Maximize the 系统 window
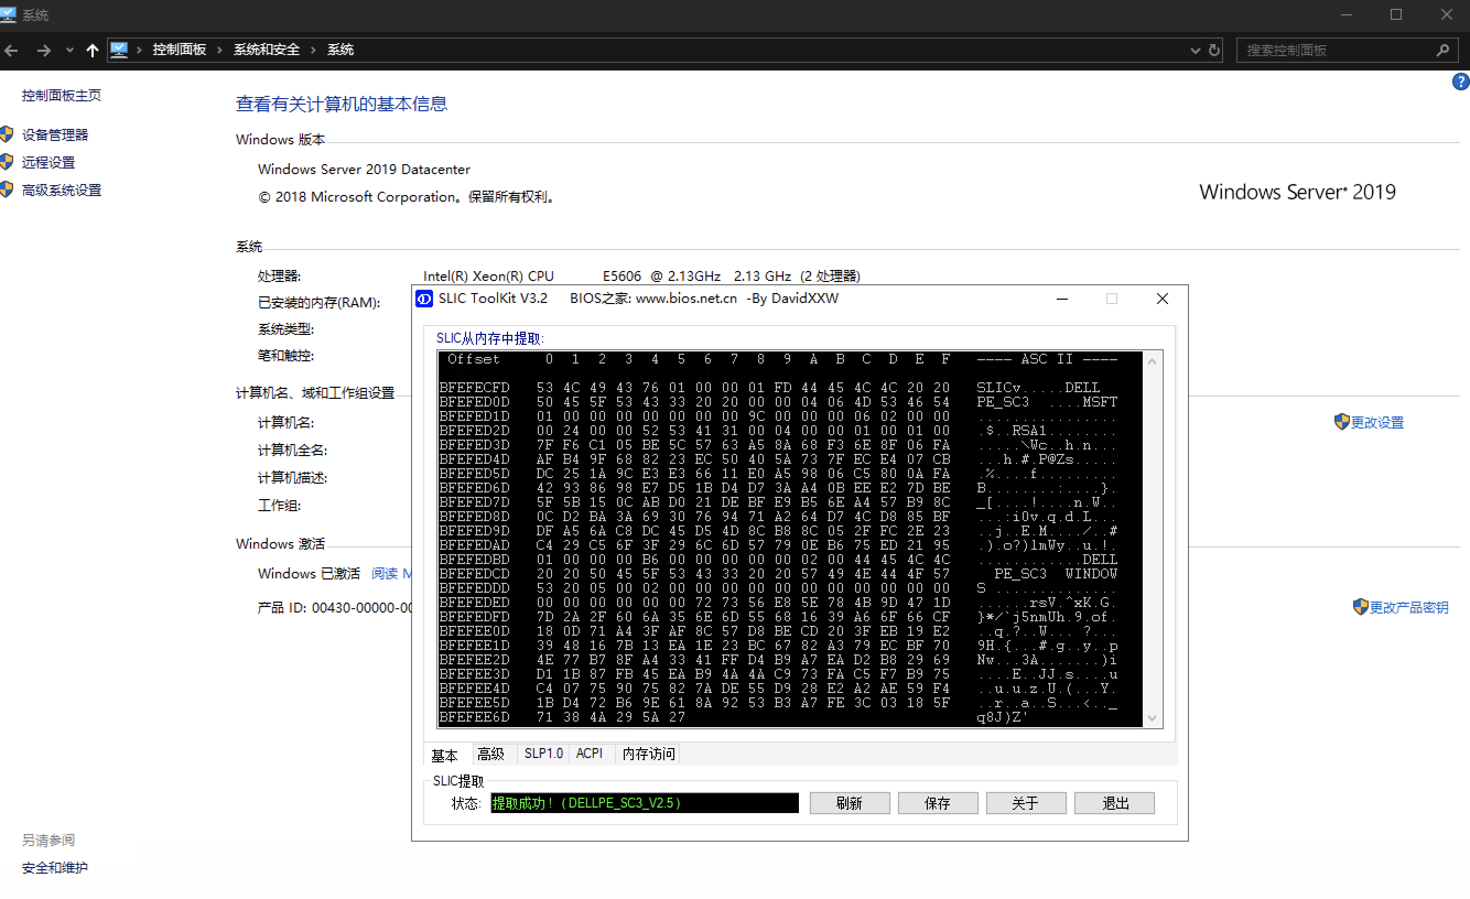The image size is (1470, 899). [1396, 14]
